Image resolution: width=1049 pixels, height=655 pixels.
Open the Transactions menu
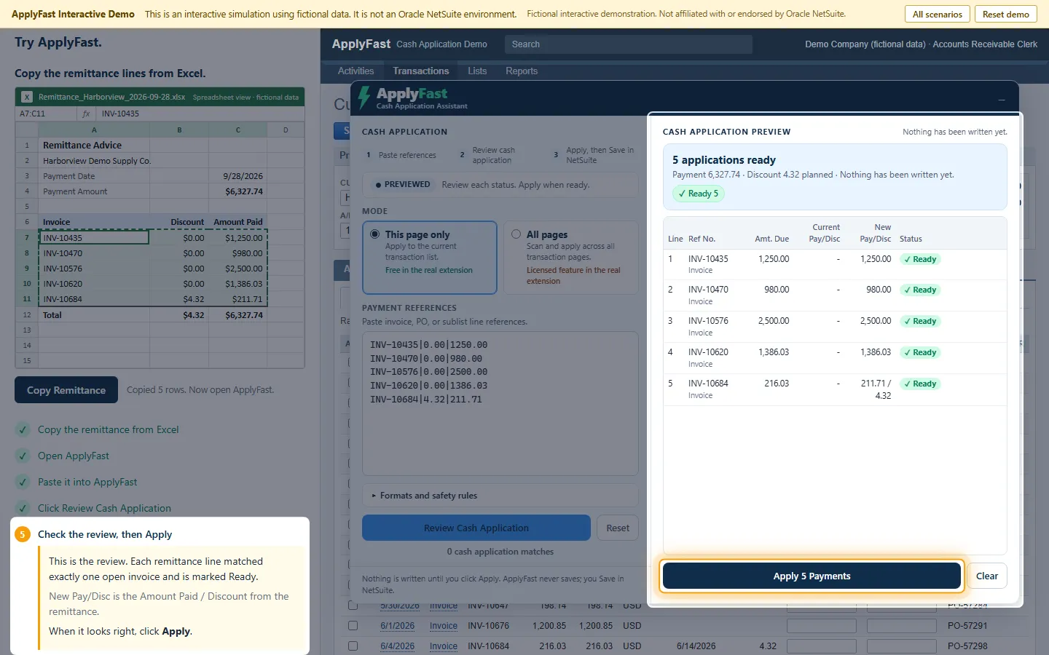421,71
